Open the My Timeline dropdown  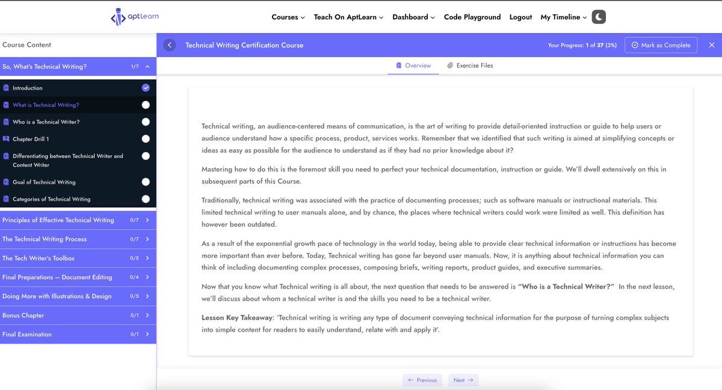pos(564,17)
